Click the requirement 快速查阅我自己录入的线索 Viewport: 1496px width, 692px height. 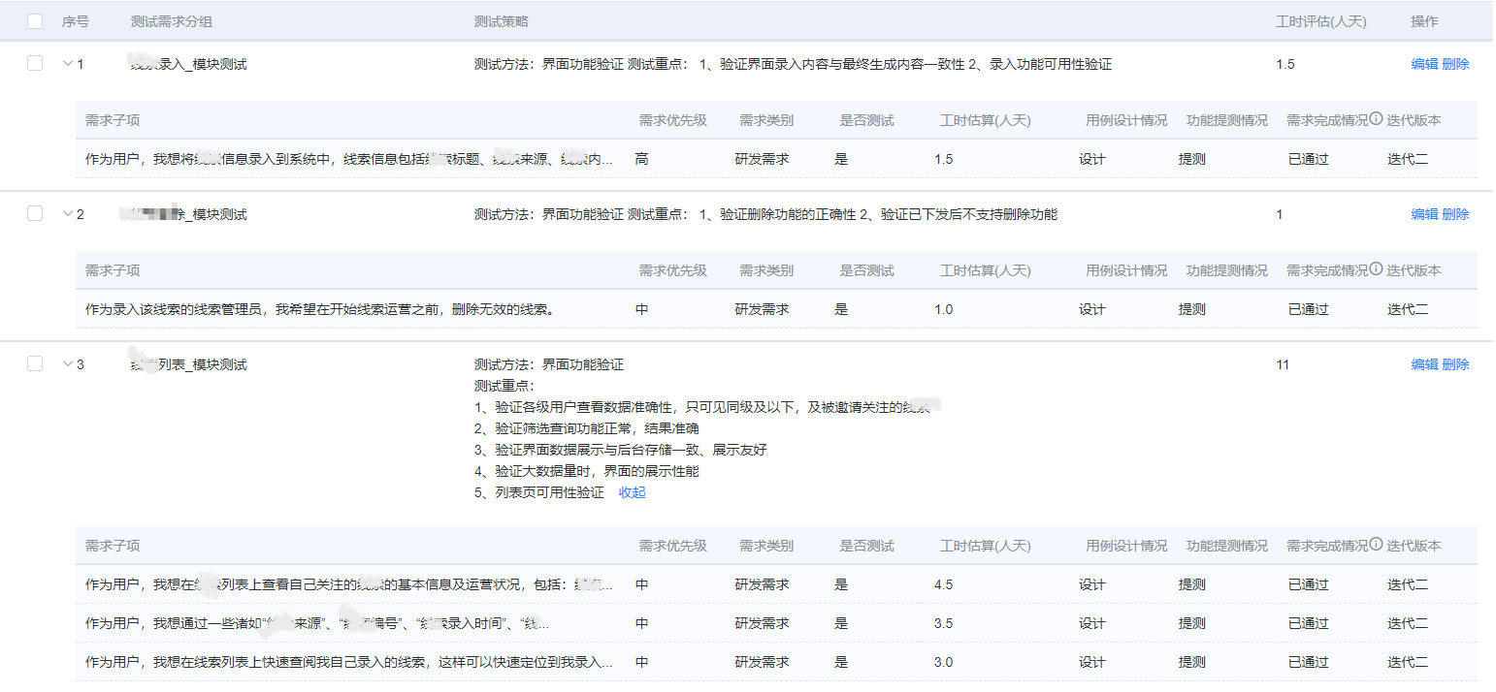pos(349,662)
